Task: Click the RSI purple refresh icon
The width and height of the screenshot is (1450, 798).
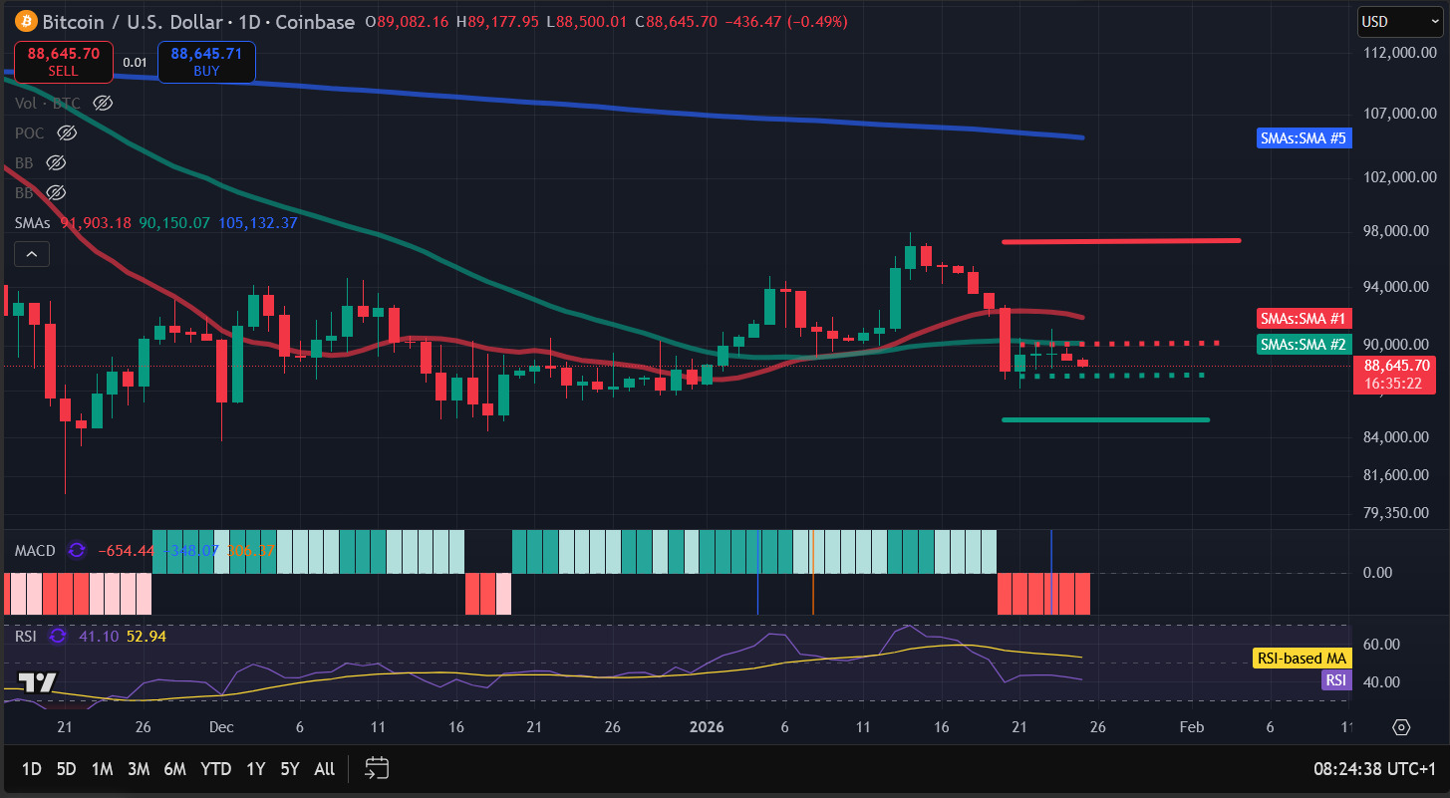Action: 58,636
